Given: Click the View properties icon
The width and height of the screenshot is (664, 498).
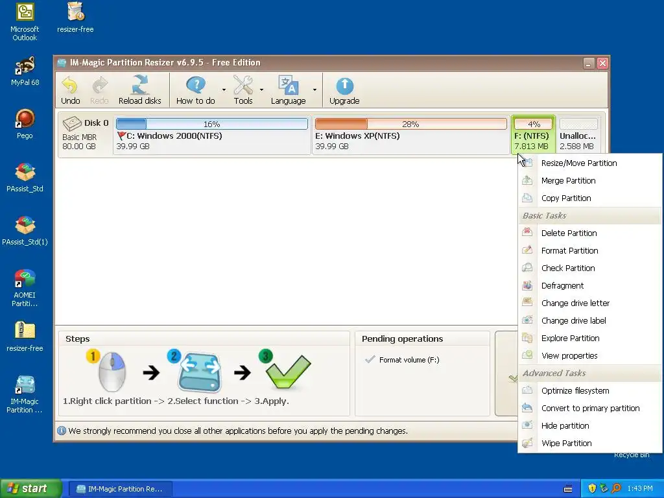Looking at the screenshot, I should (x=527, y=355).
